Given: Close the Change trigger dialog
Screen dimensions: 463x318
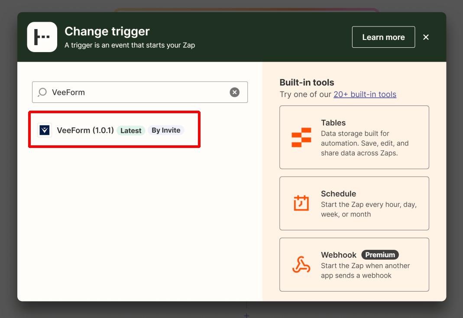Looking at the screenshot, I should (x=426, y=37).
